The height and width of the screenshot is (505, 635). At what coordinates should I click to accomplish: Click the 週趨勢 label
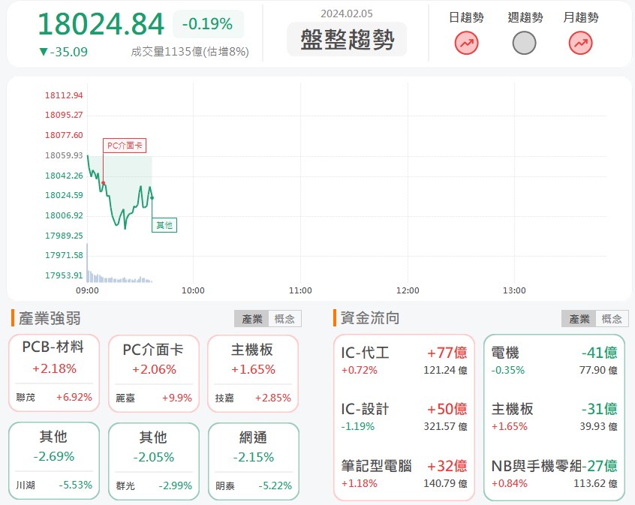pos(525,17)
